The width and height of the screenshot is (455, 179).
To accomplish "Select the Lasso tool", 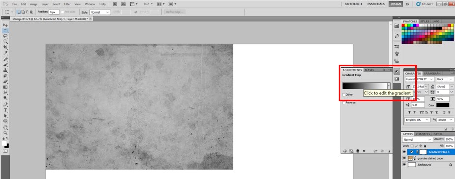I will pos(5,36).
